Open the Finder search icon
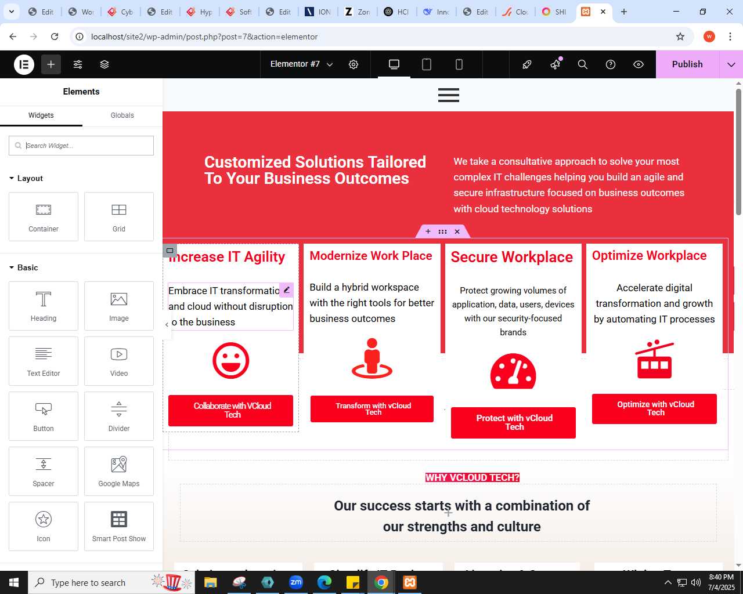Image resolution: width=743 pixels, height=594 pixels. (x=583, y=64)
